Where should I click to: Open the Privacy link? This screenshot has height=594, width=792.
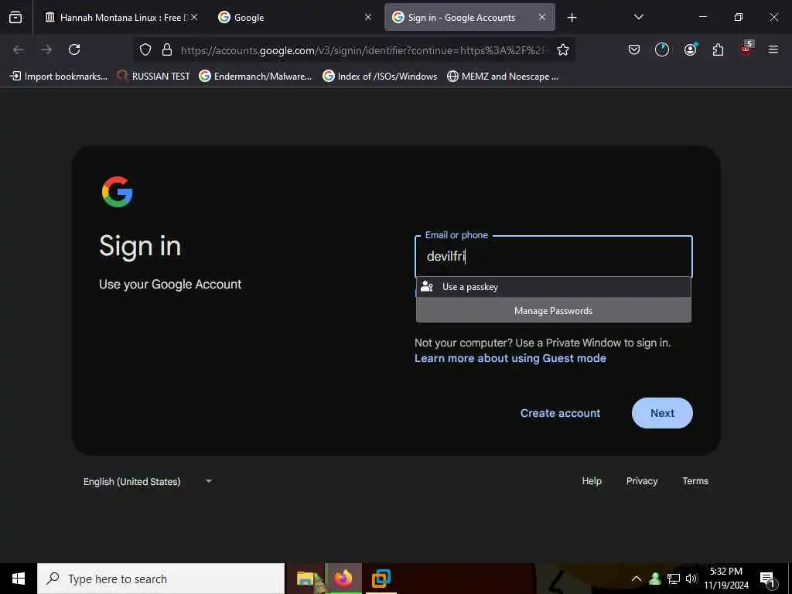(x=642, y=481)
